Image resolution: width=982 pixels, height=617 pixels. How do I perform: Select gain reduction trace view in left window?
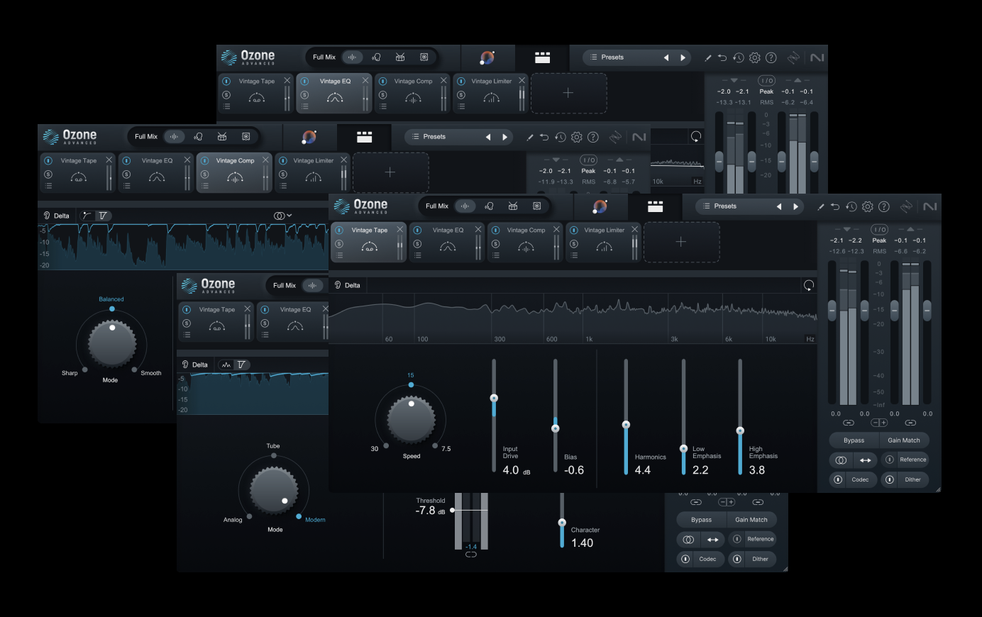click(x=87, y=216)
